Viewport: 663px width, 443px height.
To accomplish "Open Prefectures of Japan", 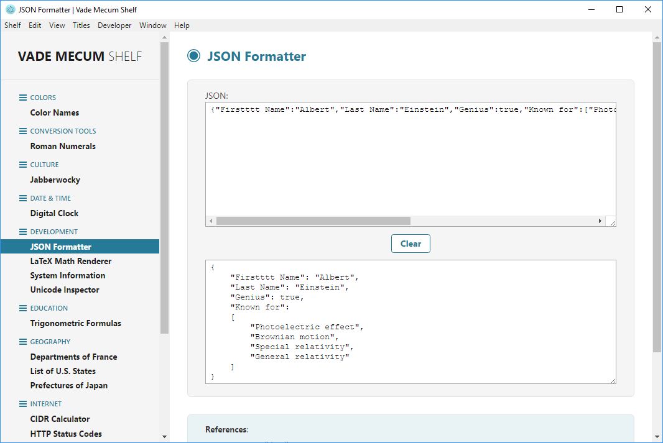I will point(69,386).
